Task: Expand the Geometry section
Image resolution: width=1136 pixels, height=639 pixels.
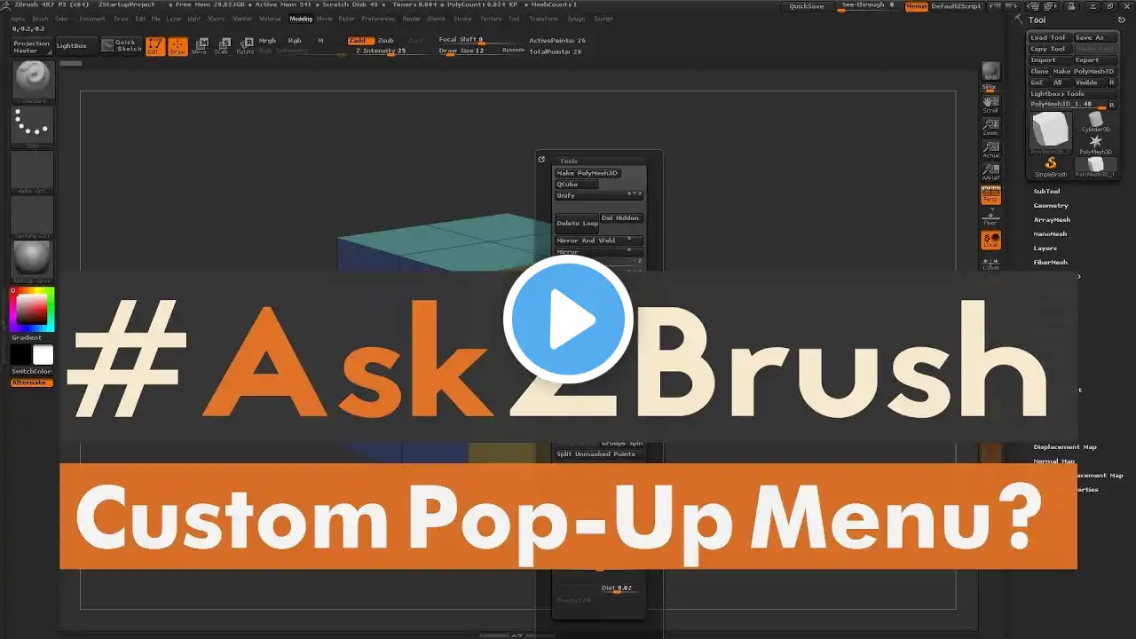Action: point(1051,205)
